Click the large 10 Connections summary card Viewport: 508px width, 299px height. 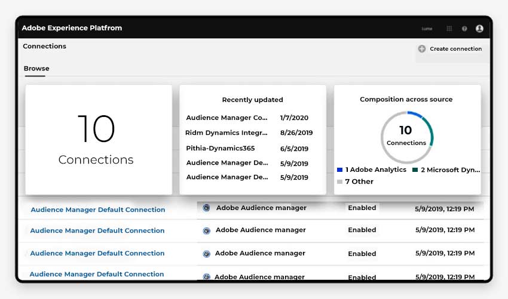[99, 140]
